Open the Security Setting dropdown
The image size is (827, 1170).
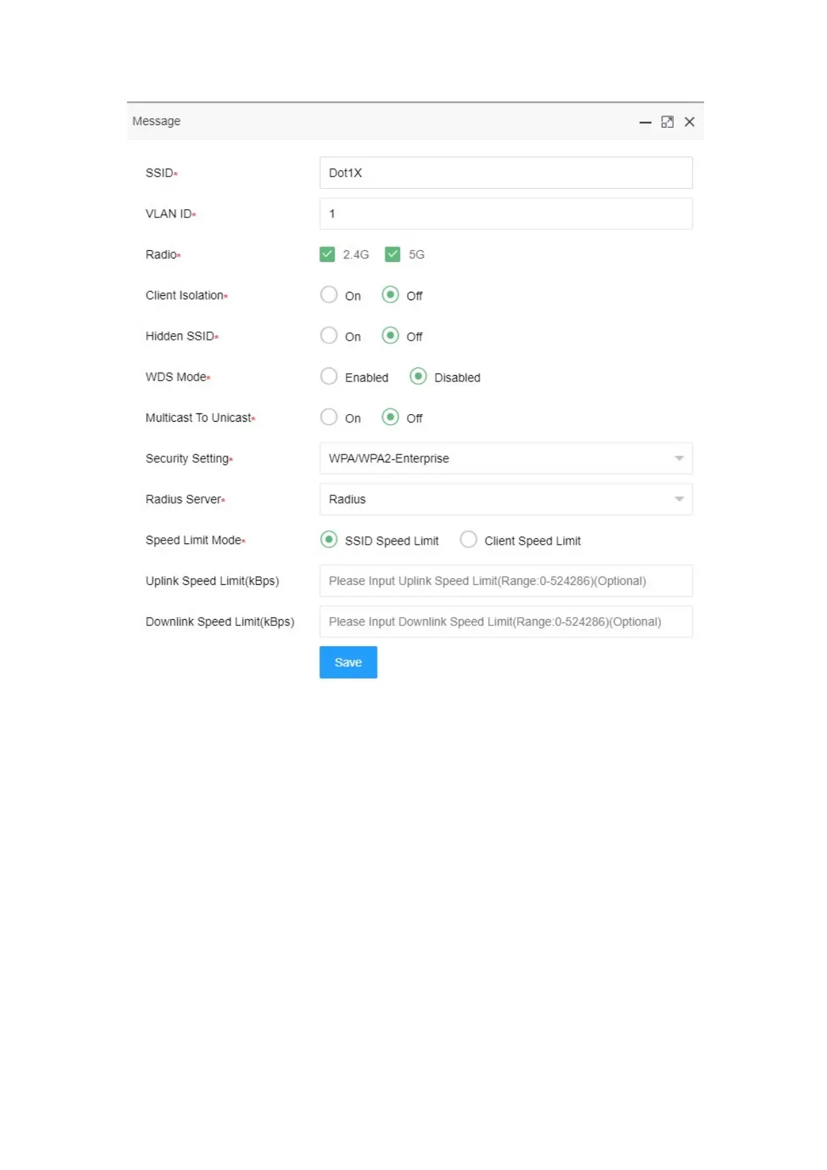point(506,459)
